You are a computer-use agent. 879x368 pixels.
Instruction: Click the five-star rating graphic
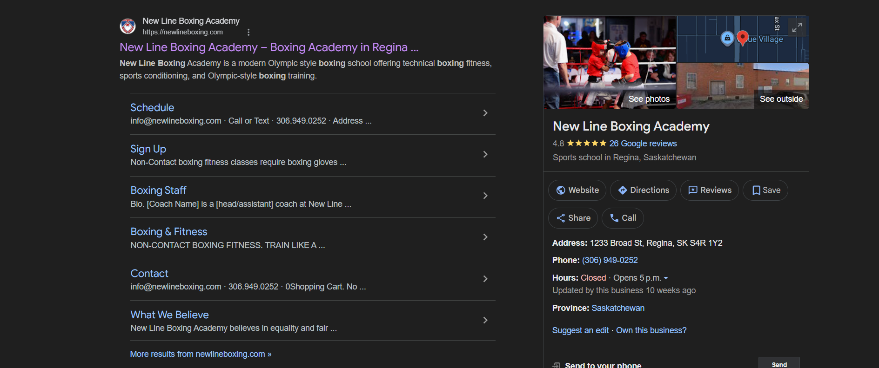(586, 143)
